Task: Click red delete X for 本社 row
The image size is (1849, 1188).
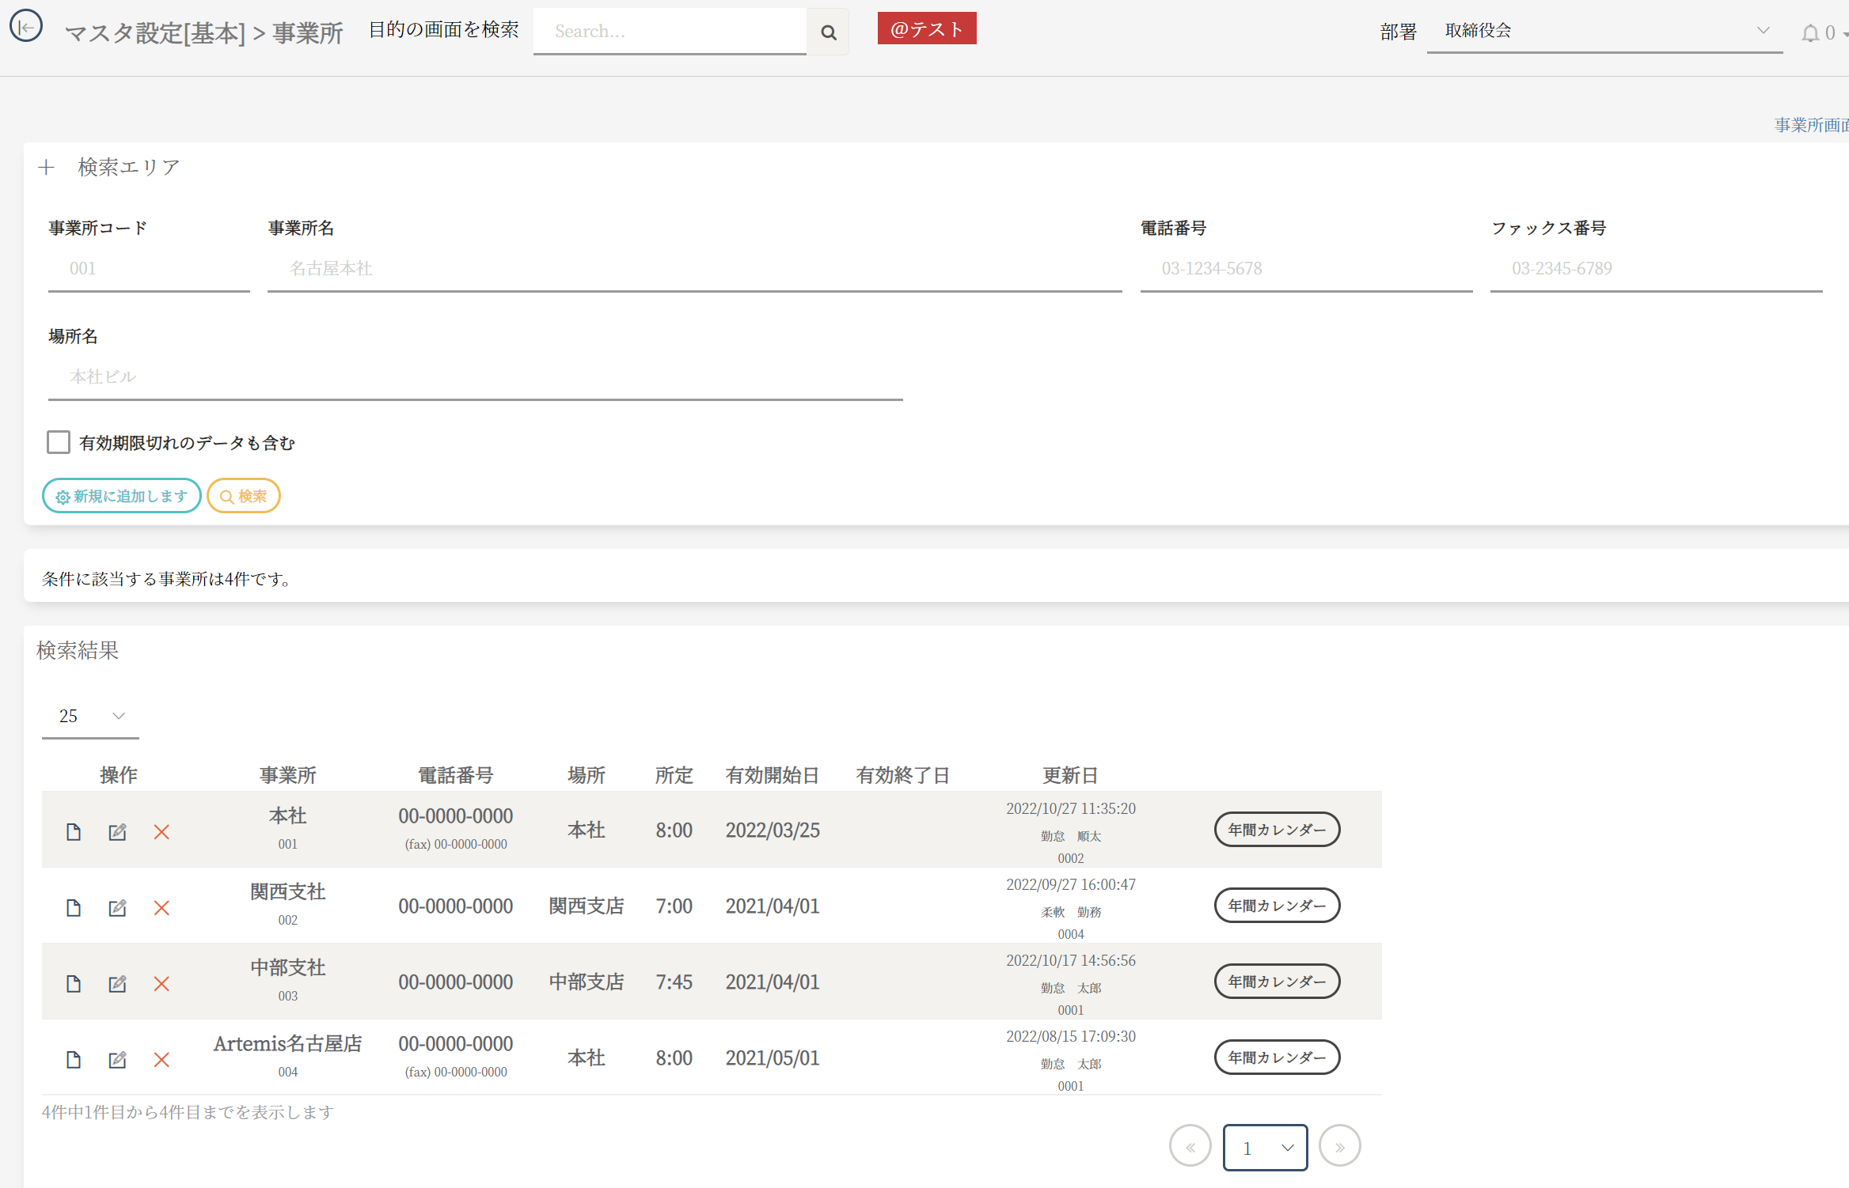Action: click(x=161, y=832)
